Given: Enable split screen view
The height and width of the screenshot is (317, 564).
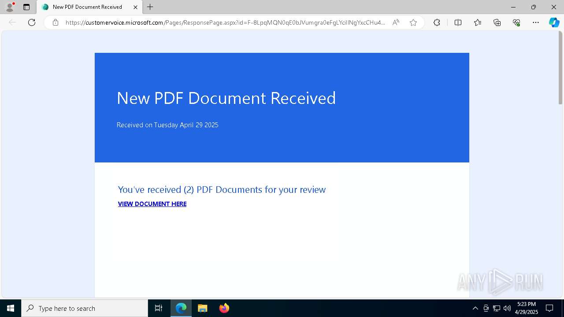Looking at the screenshot, I should 458,22.
